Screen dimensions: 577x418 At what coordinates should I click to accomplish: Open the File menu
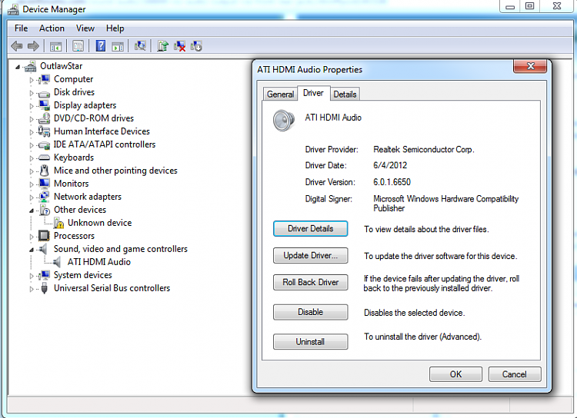click(21, 28)
